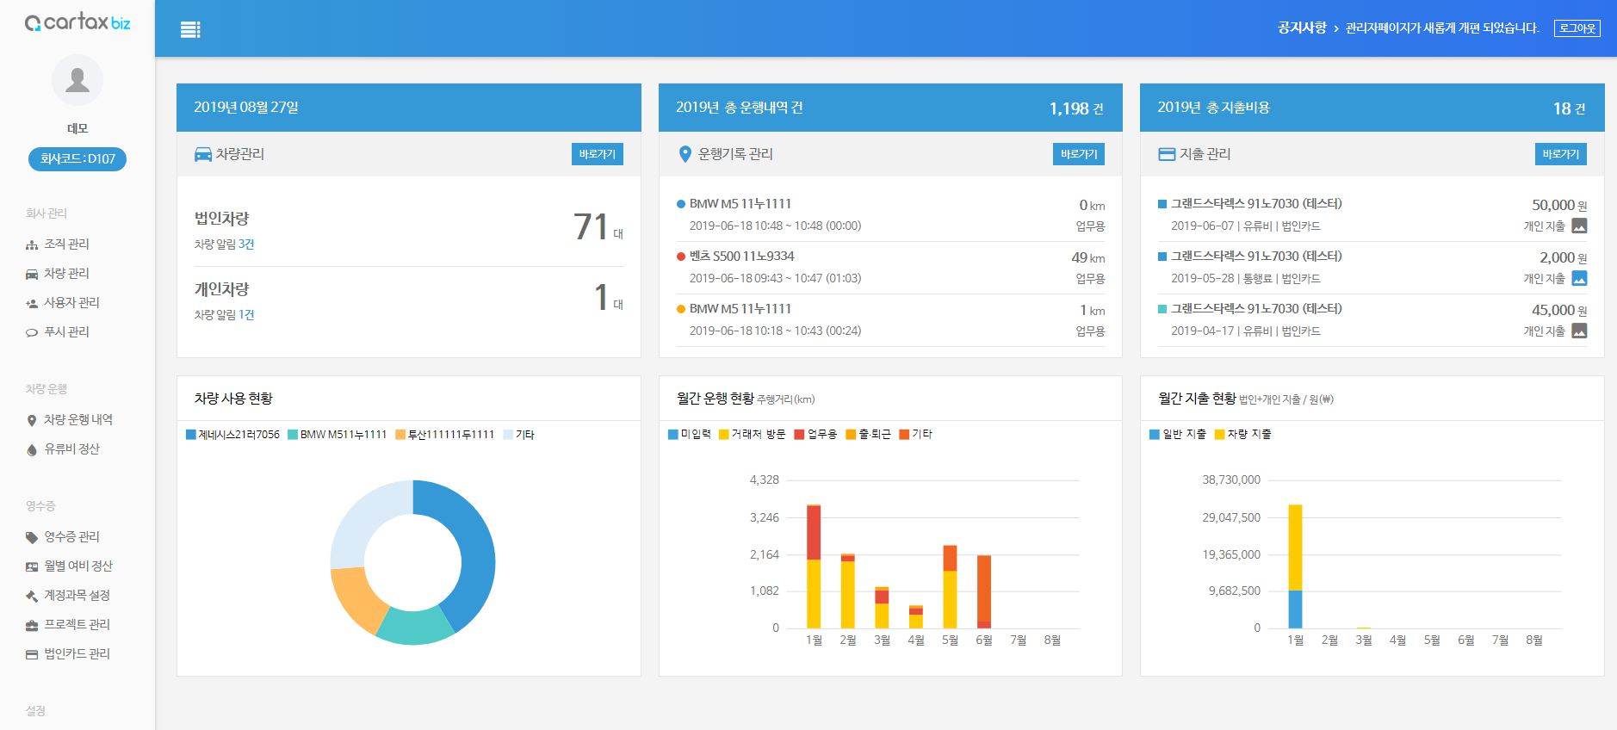This screenshot has height=730, width=1617.
Task: Select the 2019-04-17 유류비 expense entry
Action: coord(1372,319)
